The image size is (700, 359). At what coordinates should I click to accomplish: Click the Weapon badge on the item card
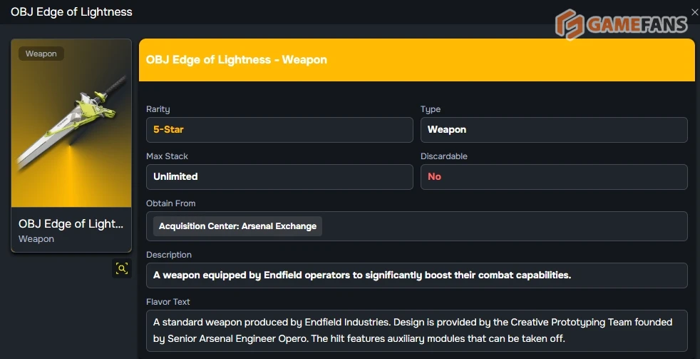point(41,54)
